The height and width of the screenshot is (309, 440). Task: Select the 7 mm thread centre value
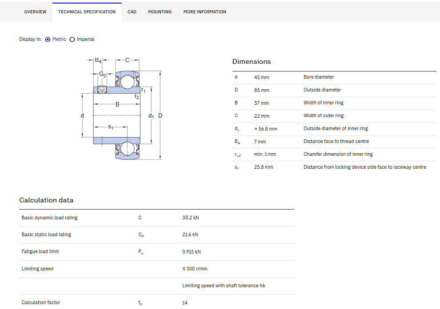(x=260, y=142)
